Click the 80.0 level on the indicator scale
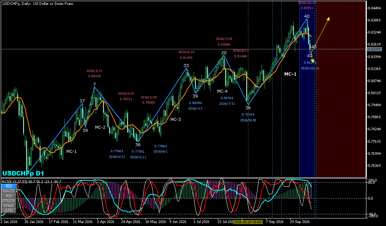Image resolution: width=386 pixels, height=226 pixels. click(371, 182)
